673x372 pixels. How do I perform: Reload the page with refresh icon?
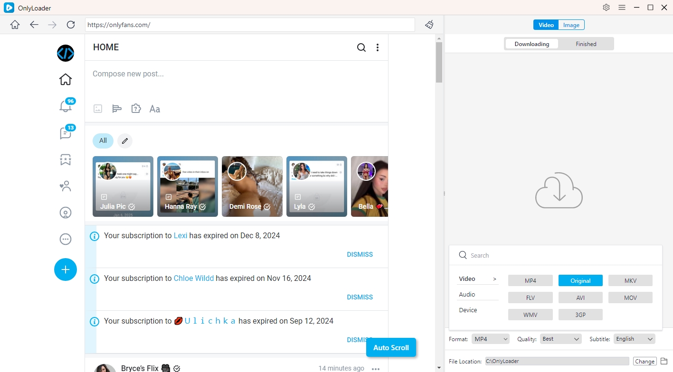pos(71,25)
